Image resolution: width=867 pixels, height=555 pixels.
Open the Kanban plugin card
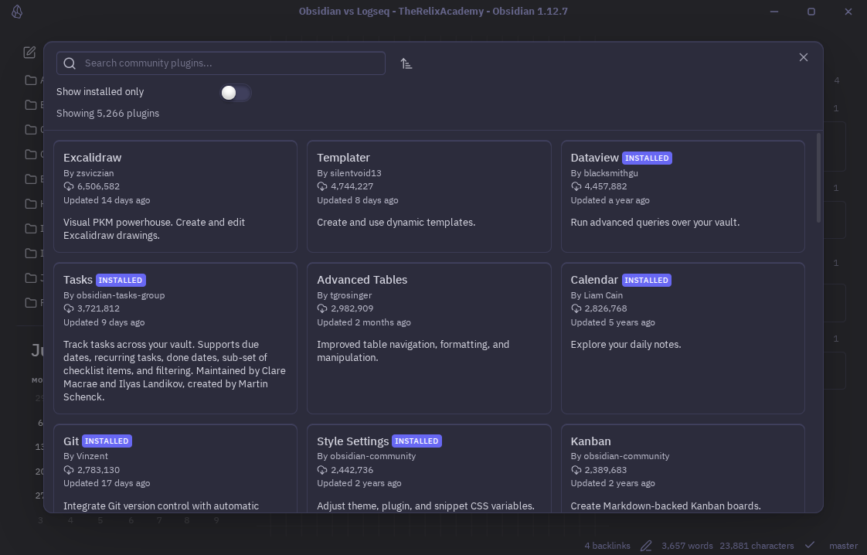point(683,468)
